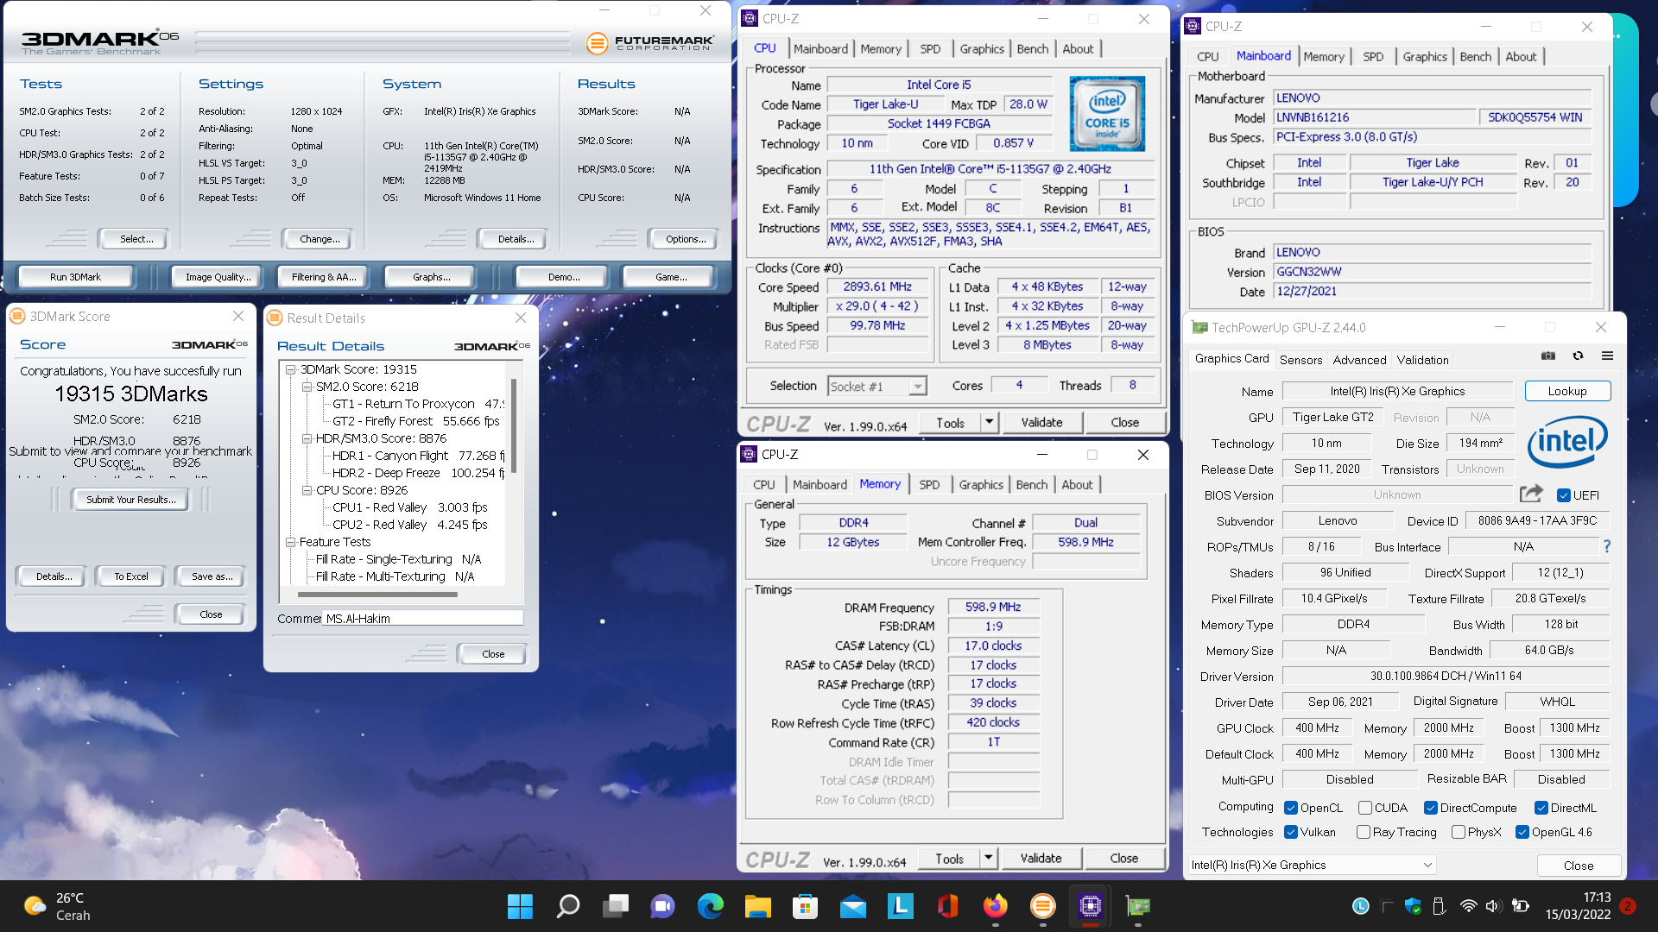Viewport: 1658px width, 932px height.
Task: Switch to GPU-Z taskbar icon
Action: (x=1138, y=906)
